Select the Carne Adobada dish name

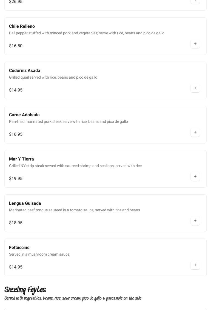tap(24, 115)
